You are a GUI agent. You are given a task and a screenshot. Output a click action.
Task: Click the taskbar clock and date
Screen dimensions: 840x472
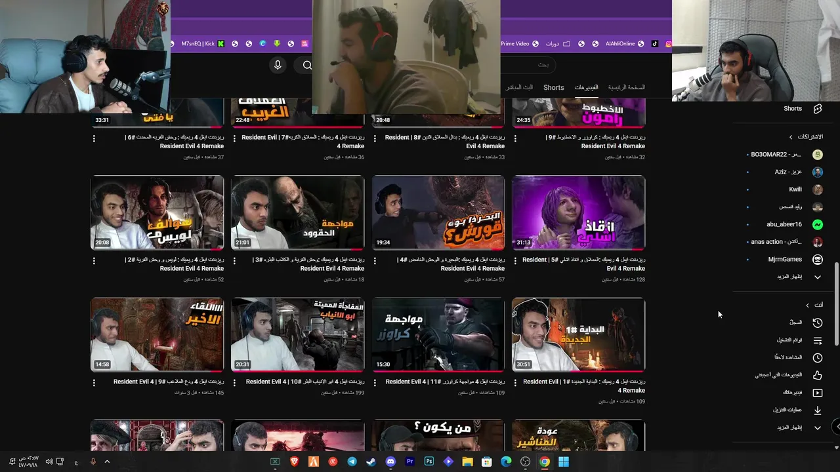[30, 462]
